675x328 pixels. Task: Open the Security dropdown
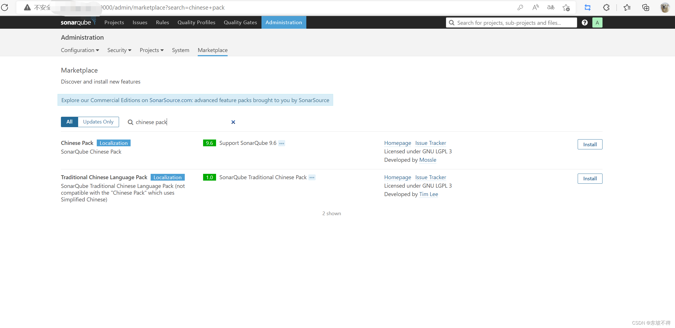[x=119, y=50]
